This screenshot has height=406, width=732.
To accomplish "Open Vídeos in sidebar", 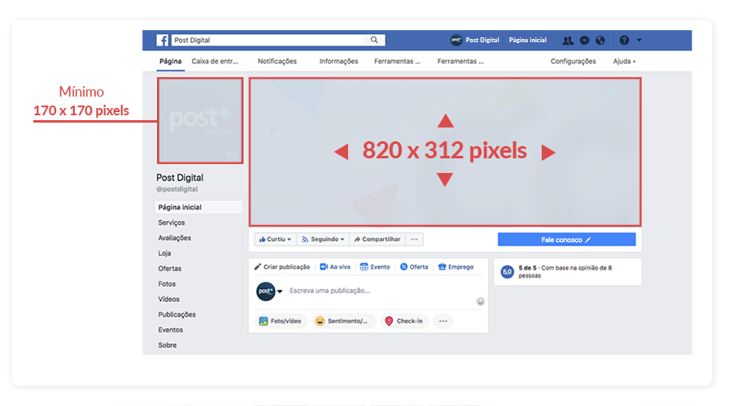I will tap(168, 300).
